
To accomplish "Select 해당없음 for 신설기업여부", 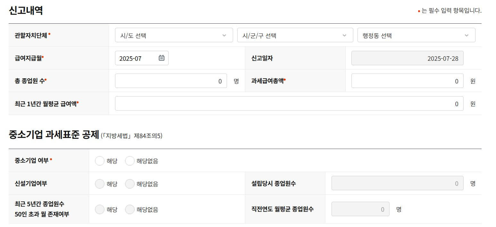I will (x=130, y=183).
